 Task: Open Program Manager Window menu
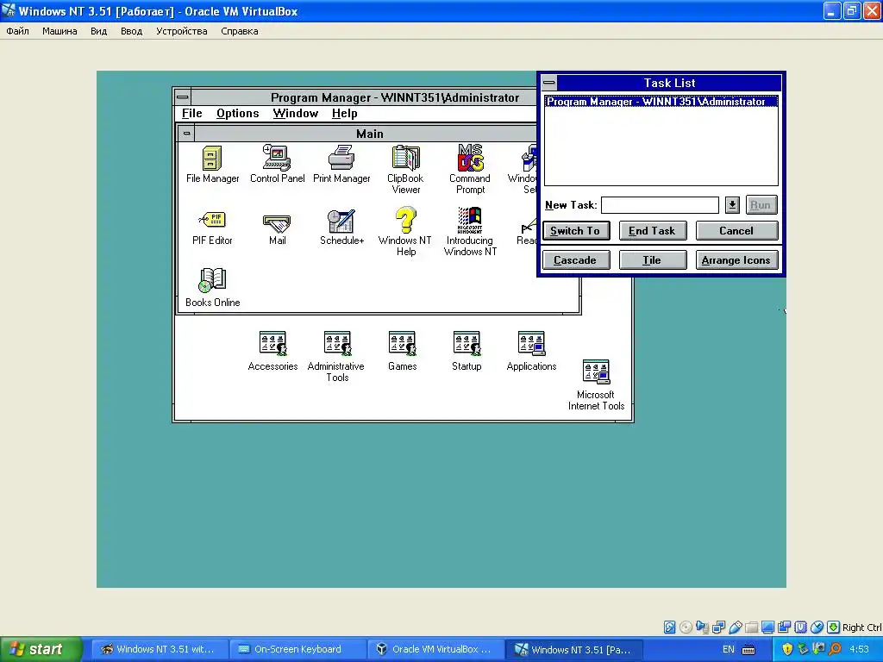click(296, 113)
